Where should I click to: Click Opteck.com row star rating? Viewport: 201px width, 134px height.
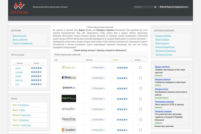click(x=122, y=88)
